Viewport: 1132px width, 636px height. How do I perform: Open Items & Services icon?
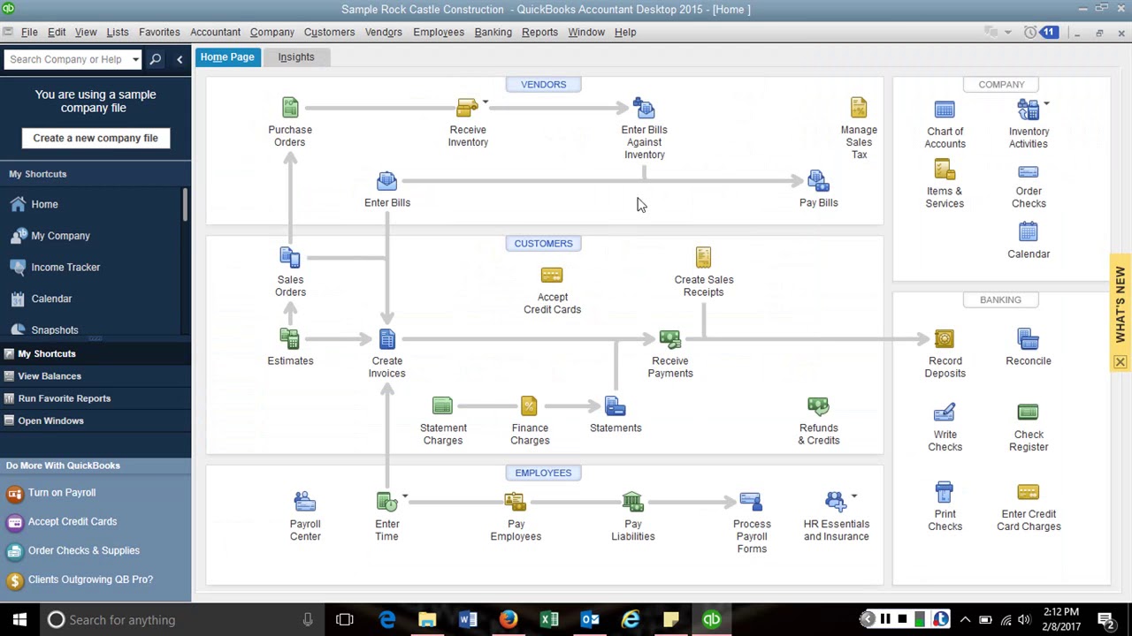tap(945, 170)
